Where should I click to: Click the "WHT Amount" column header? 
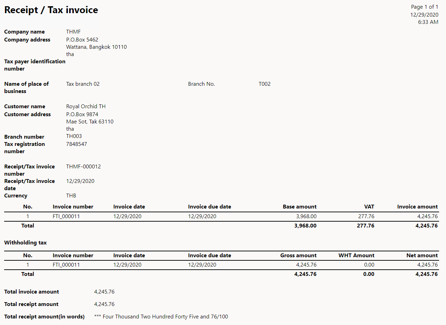click(x=356, y=256)
